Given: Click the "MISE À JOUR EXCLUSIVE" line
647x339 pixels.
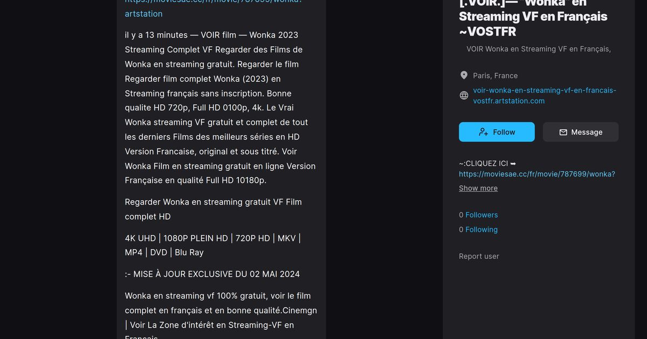Looking at the screenshot, I should coord(212,274).
